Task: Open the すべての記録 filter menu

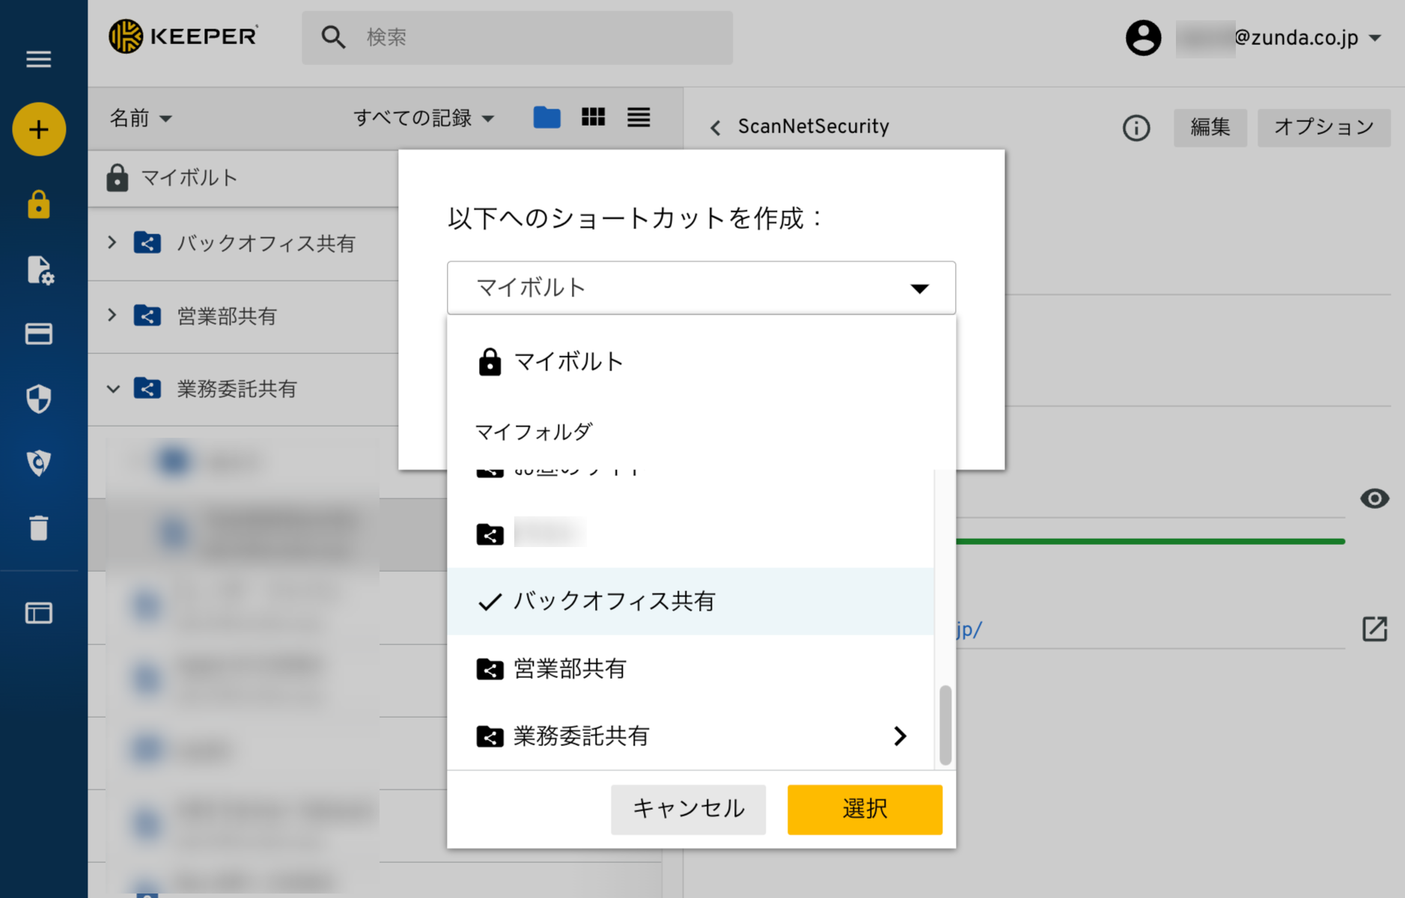Action: [423, 117]
